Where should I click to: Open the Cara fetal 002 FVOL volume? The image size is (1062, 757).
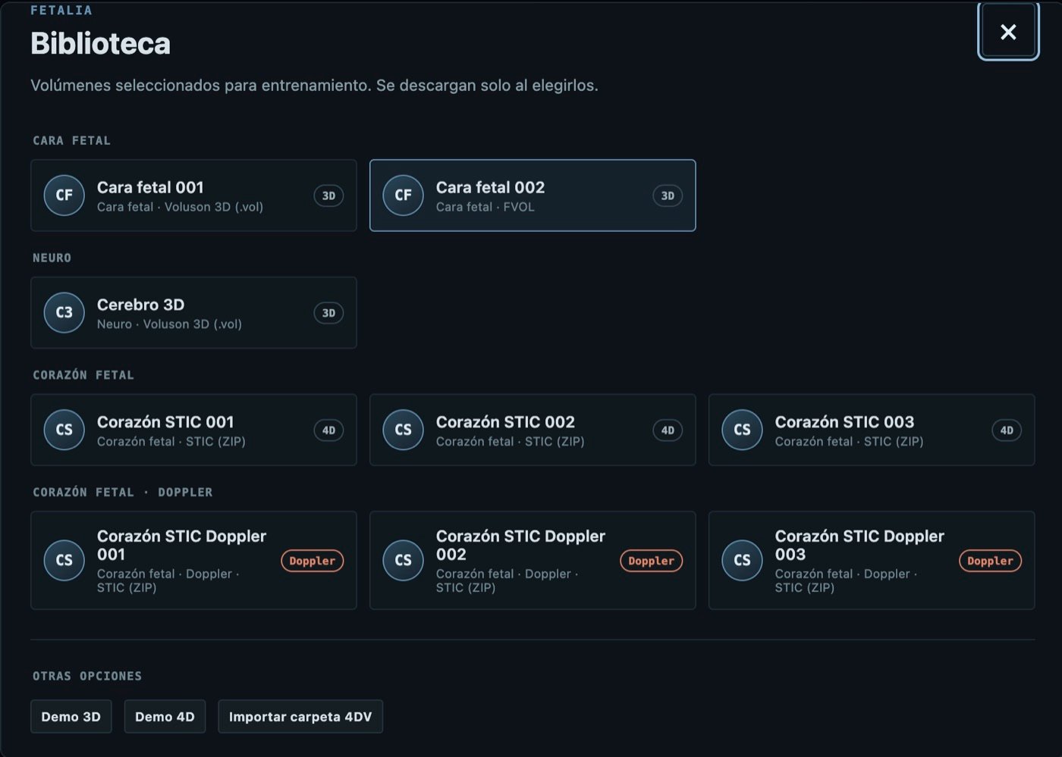[533, 196]
